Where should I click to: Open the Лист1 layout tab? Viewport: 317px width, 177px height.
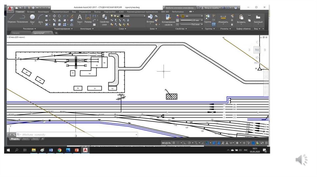tap(26, 139)
